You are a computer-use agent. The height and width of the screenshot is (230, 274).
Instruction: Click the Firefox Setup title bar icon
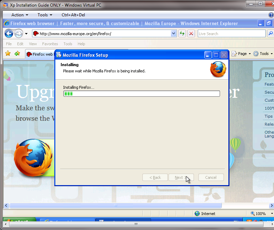59,55
